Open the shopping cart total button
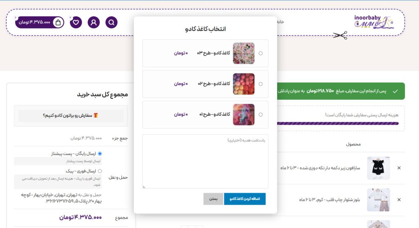Screen dimensions: 419x228 point(40,22)
